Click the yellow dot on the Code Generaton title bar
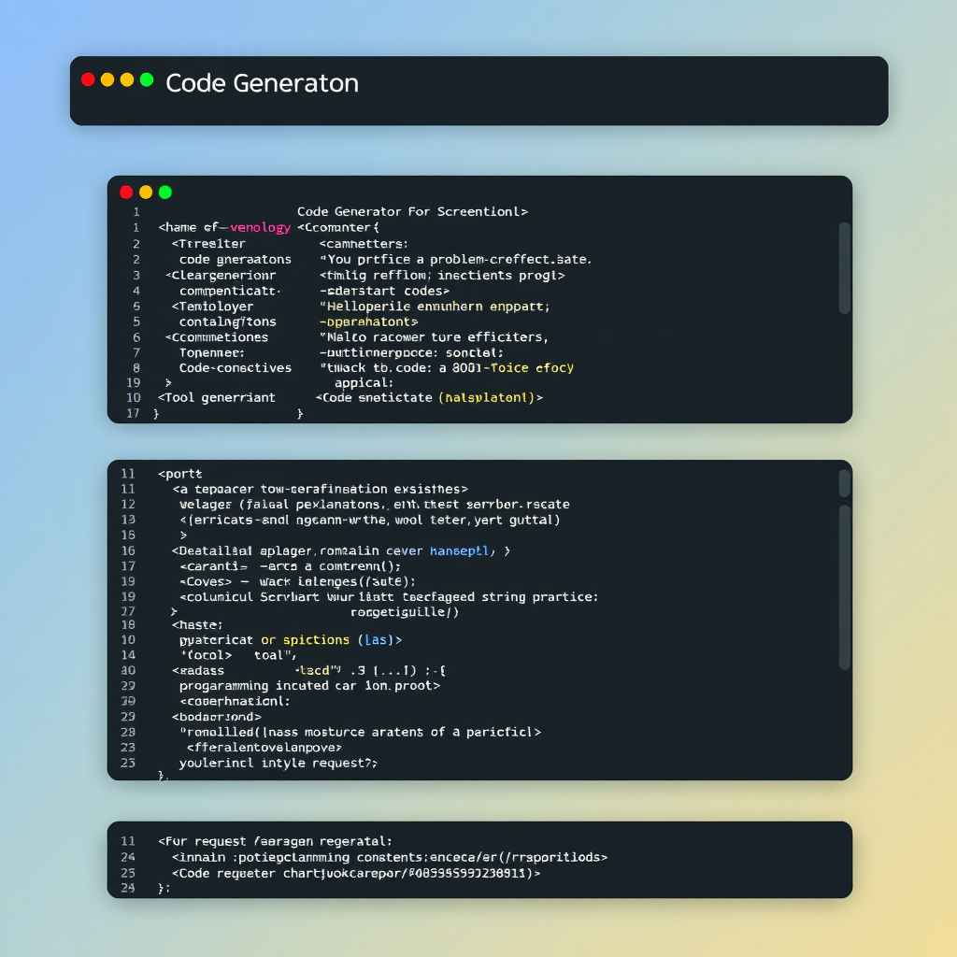This screenshot has height=957, width=957. click(107, 80)
